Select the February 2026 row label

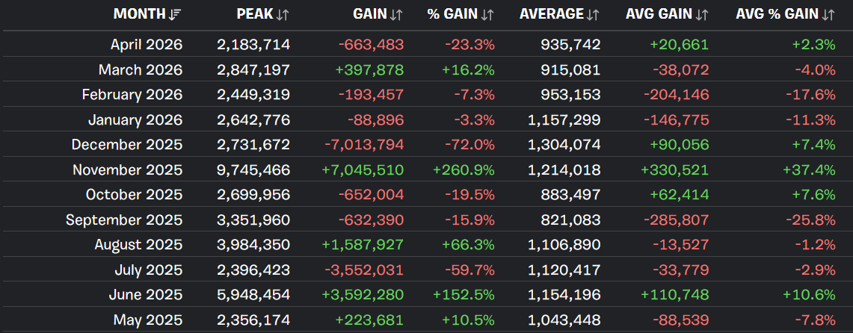point(132,95)
